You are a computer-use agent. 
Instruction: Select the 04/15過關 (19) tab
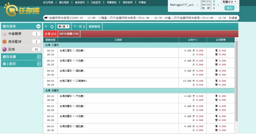69,34
